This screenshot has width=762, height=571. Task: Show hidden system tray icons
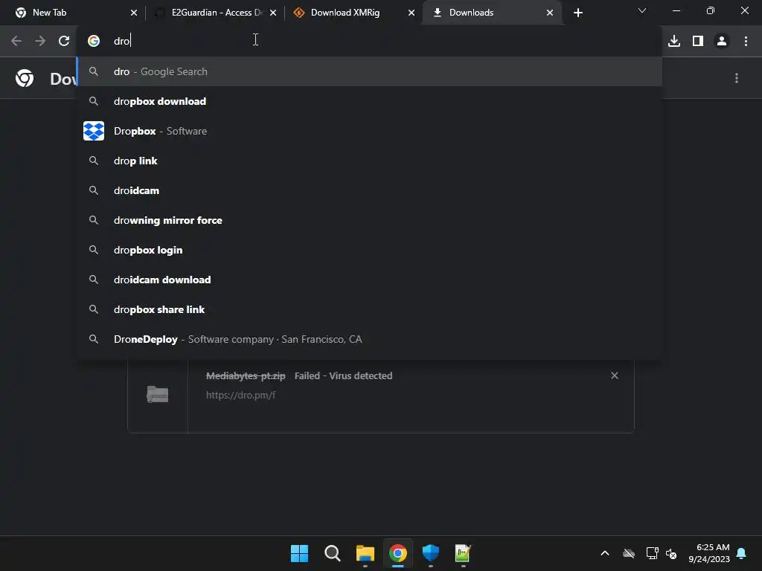(605, 553)
